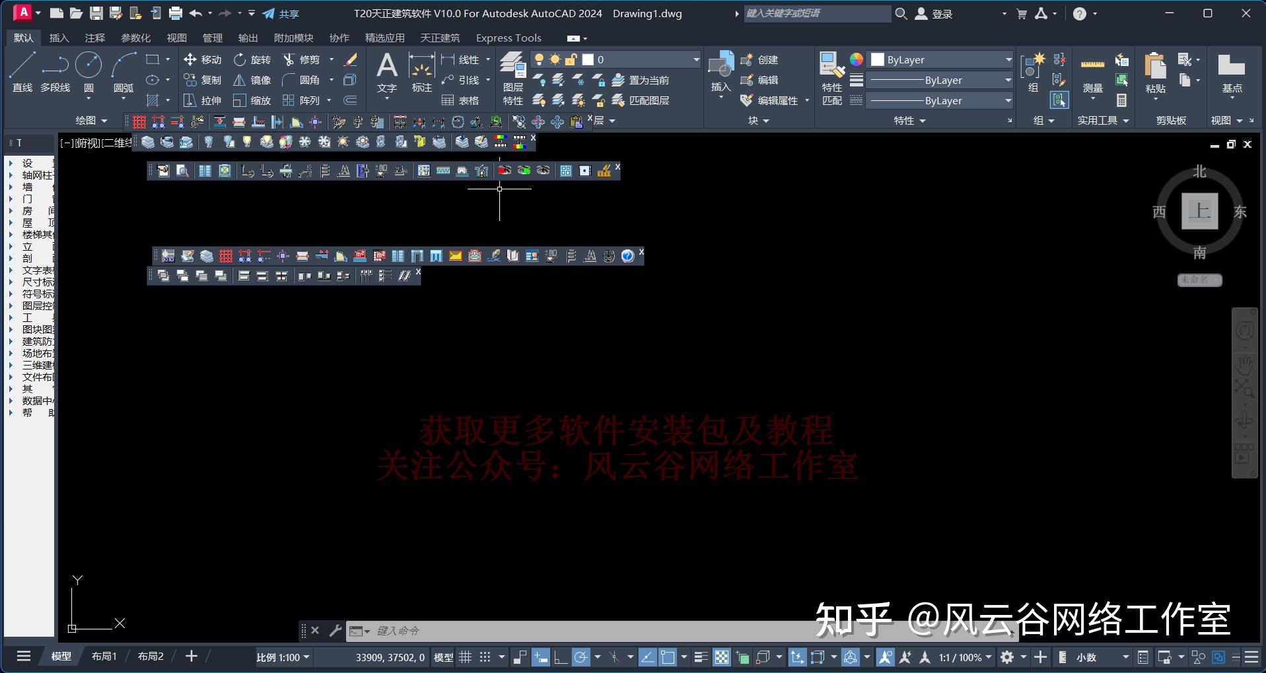Screen dimensions: 1266x673
Task: Click the 移动 (Move) modify icon
Action: click(x=203, y=59)
